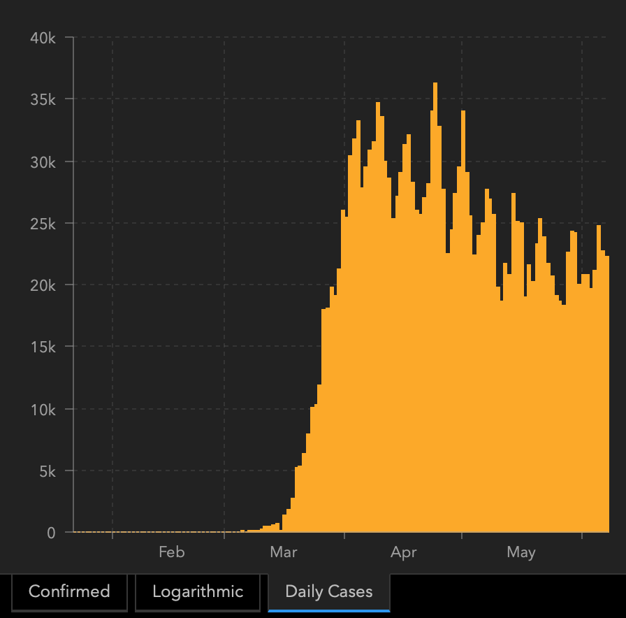
Task: Click the 30k y-axis label
Action: pos(43,162)
